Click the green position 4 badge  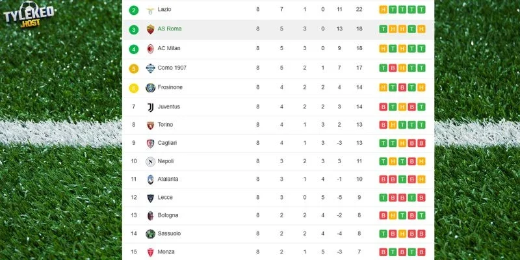point(134,49)
